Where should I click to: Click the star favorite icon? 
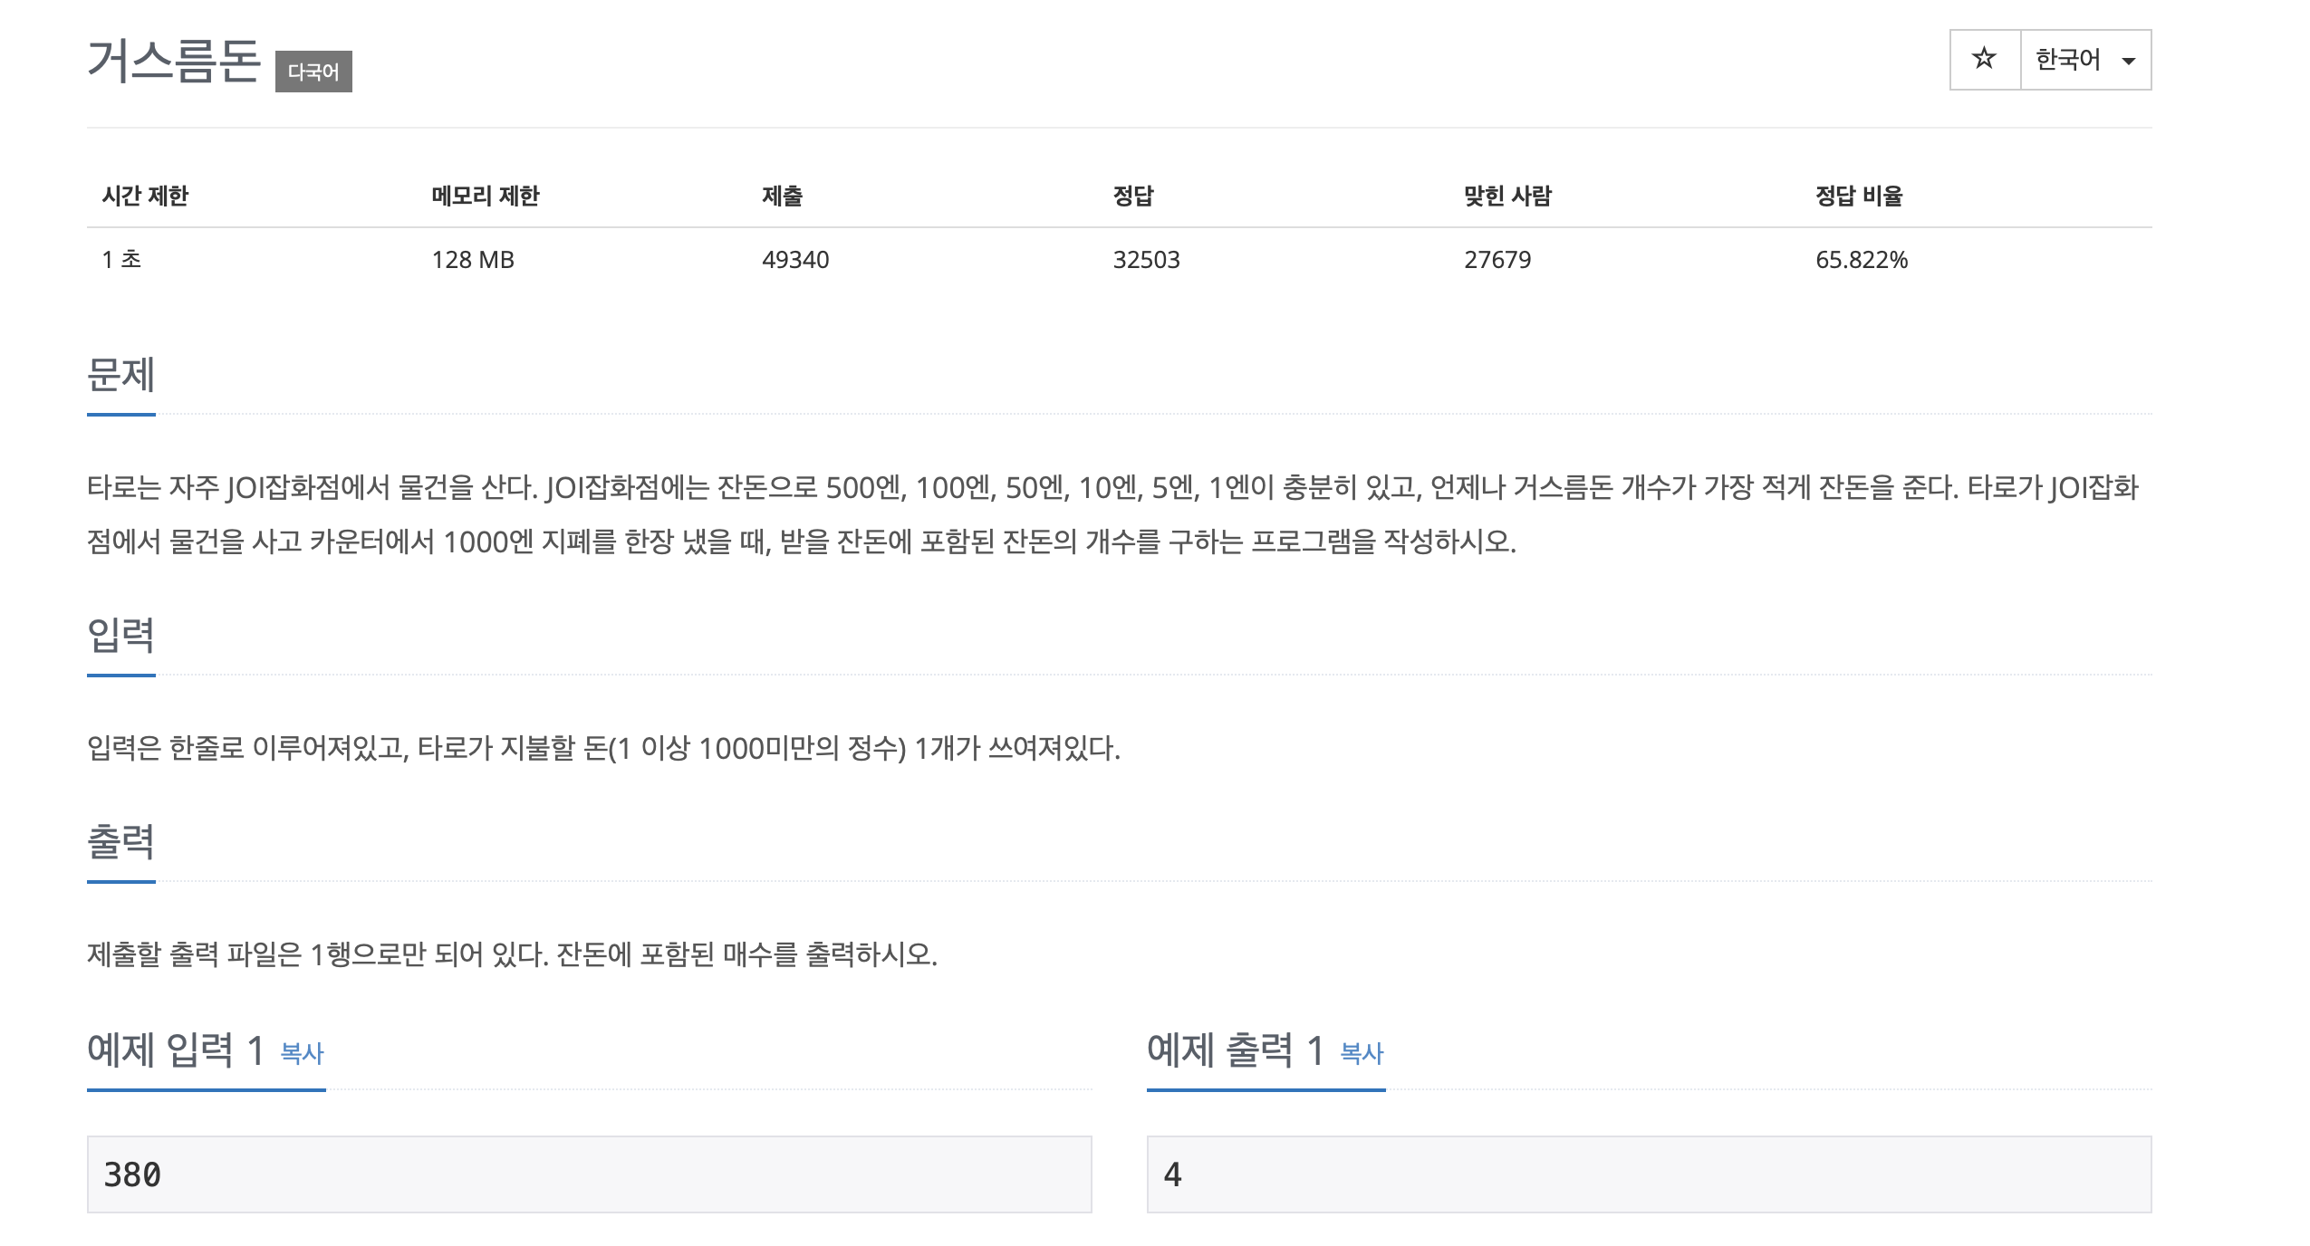tap(1984, 60)
